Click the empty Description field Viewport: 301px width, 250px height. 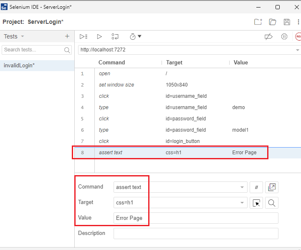coord(196,233)
